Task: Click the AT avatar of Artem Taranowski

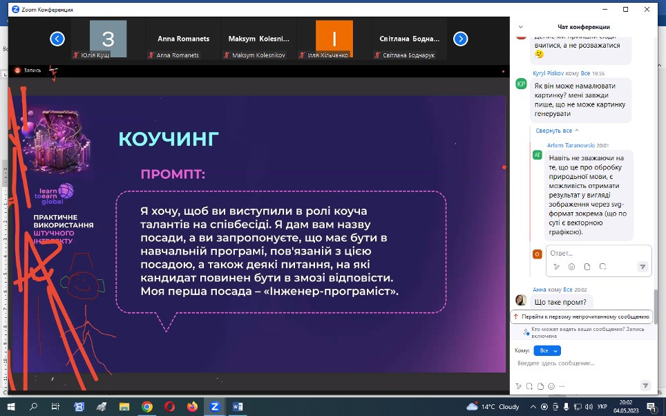Action: [537, 155]
